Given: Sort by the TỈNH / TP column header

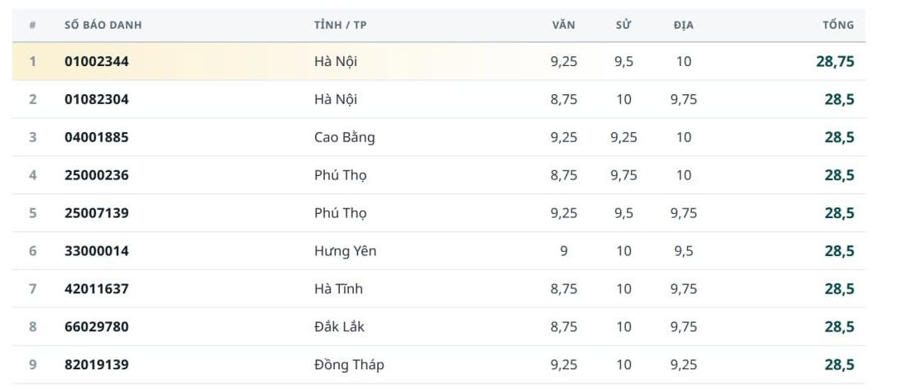Looking at the screenshot, I should 341,26.
